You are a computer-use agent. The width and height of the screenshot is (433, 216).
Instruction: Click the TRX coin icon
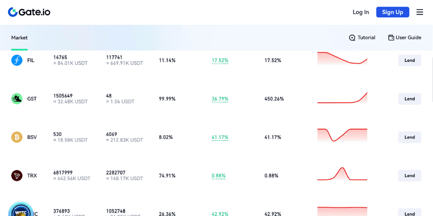[x=17, y=176]
